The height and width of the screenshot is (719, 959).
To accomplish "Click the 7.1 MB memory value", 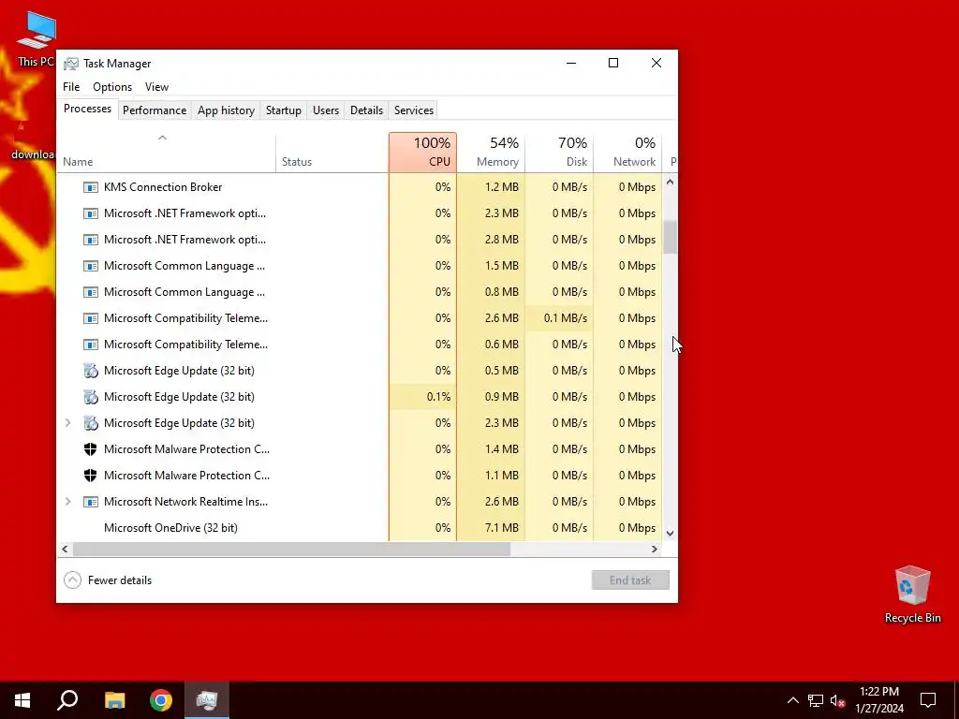I will (502, 528).
